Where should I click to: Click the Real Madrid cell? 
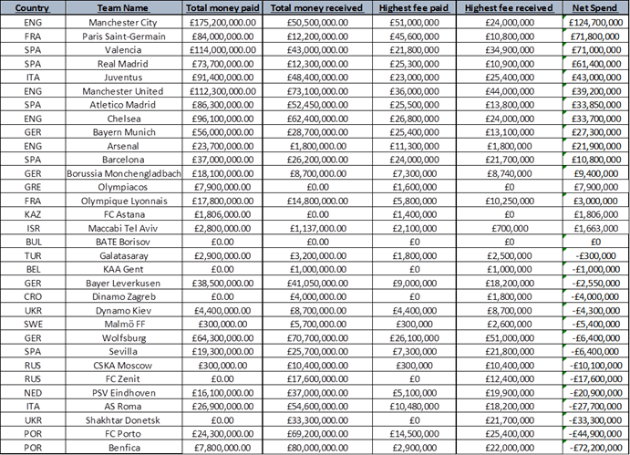tap(123, 64)
